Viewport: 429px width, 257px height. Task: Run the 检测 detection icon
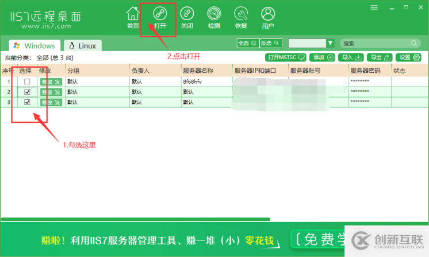coord(214,17)
